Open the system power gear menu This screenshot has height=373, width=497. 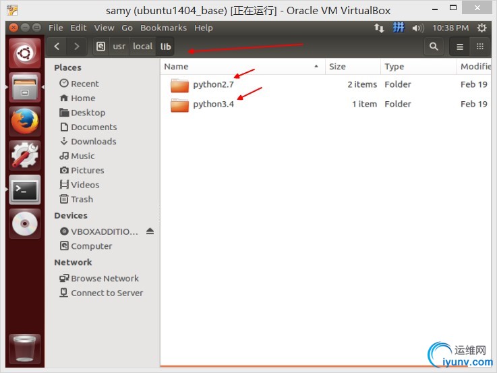481,28
